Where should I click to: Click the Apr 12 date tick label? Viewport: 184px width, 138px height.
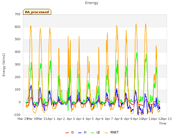157,119
